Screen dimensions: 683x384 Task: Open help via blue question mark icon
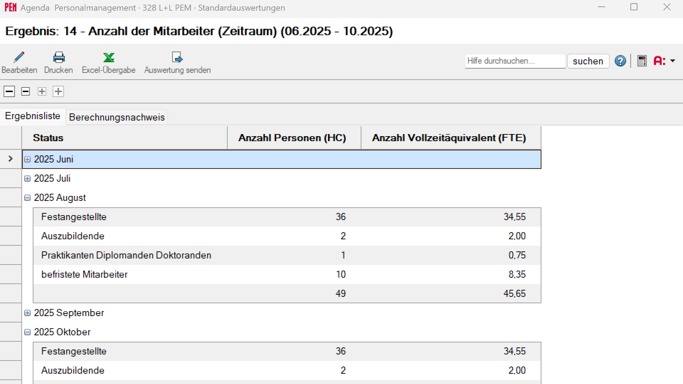tap(620, 61)
